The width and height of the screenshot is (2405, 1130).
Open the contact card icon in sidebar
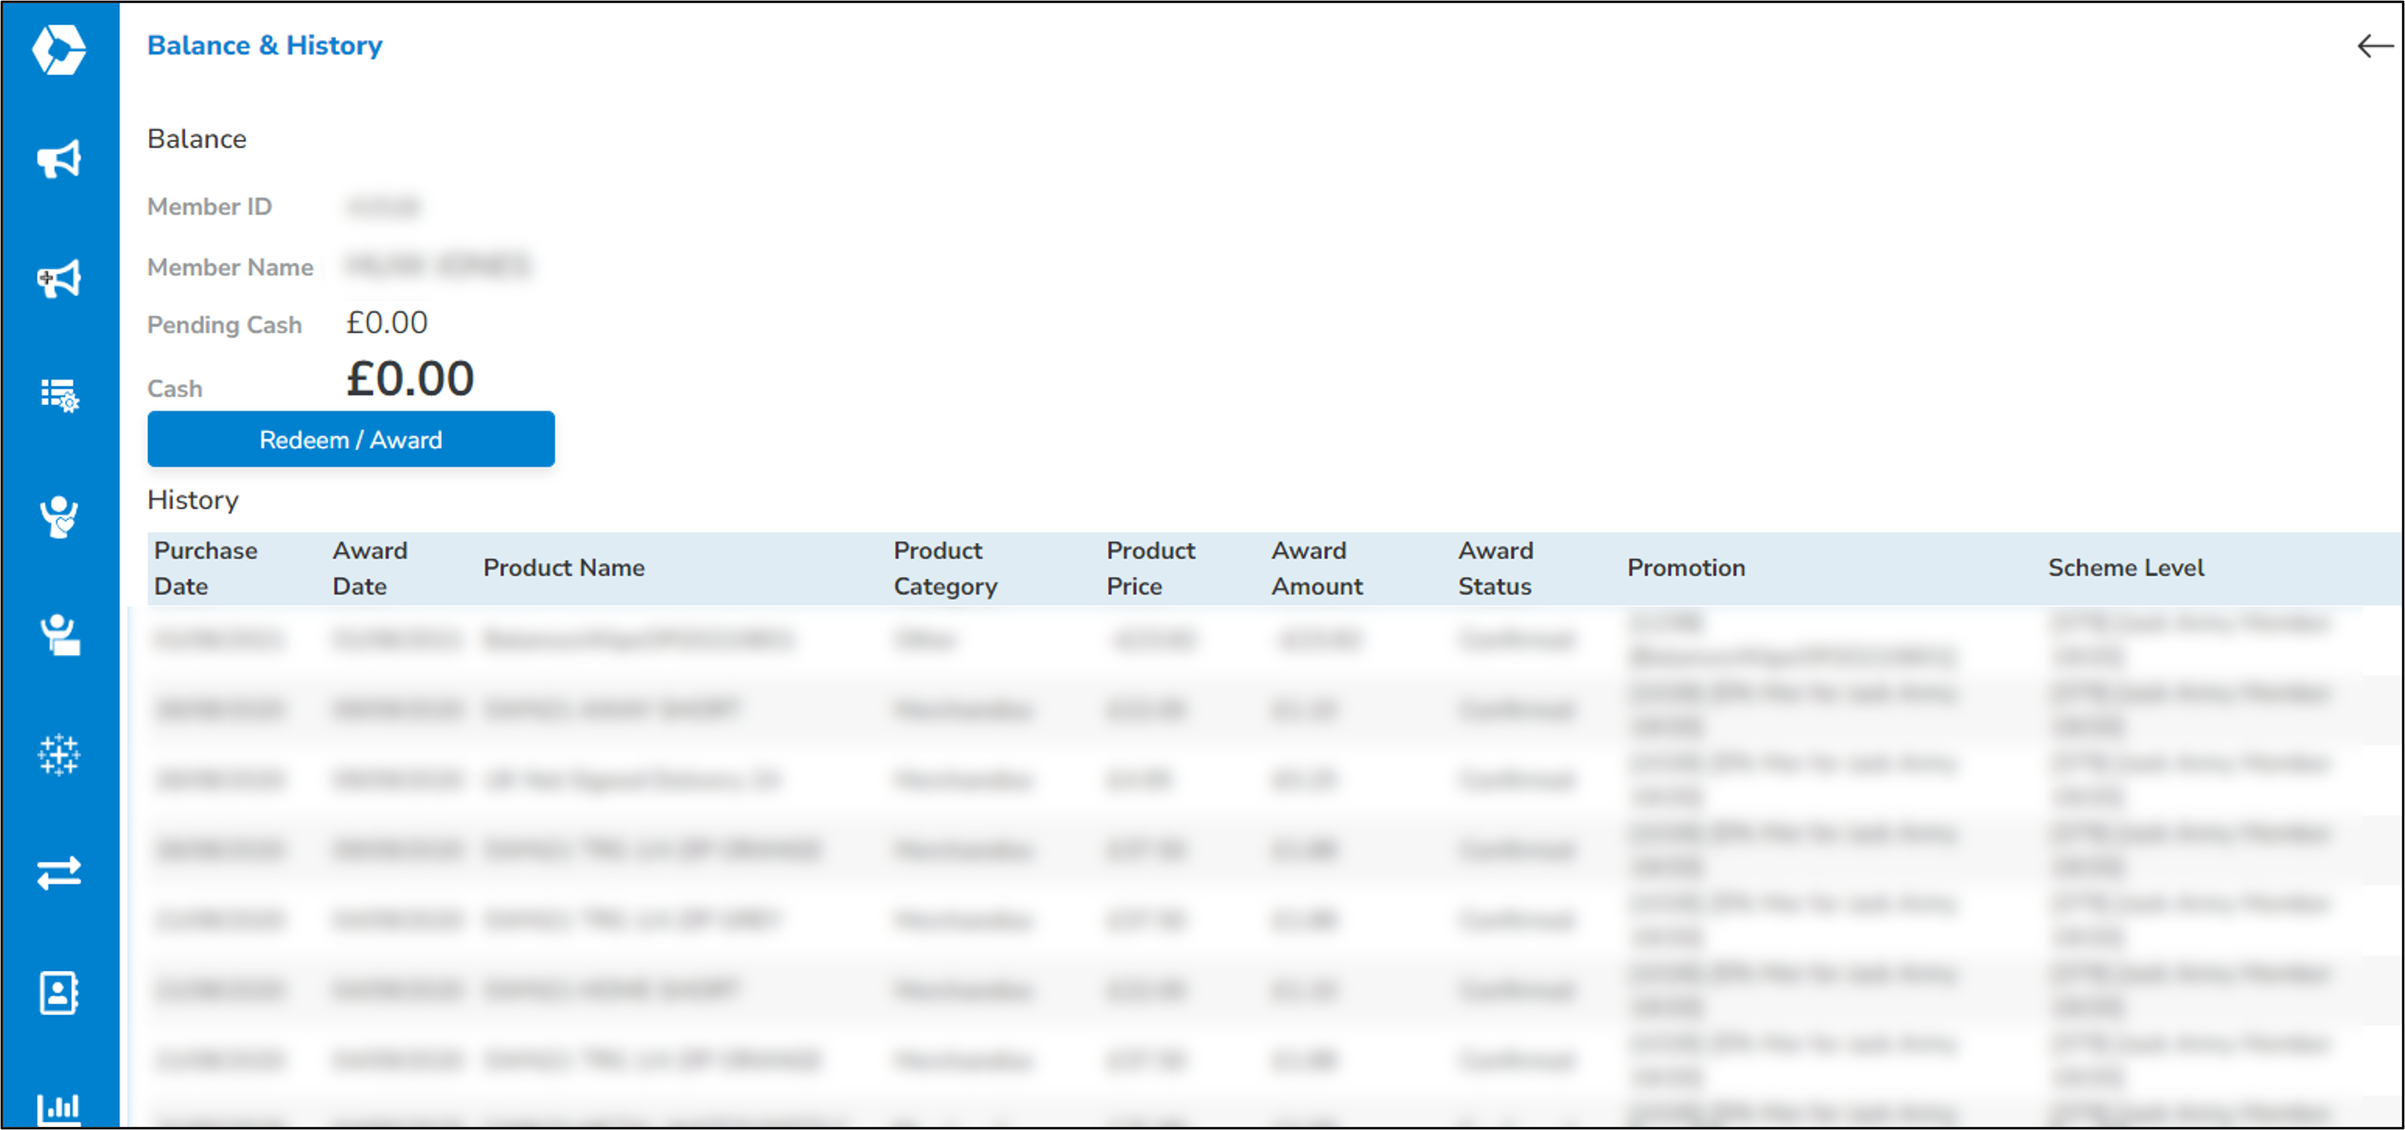click(x=59, y=993)
